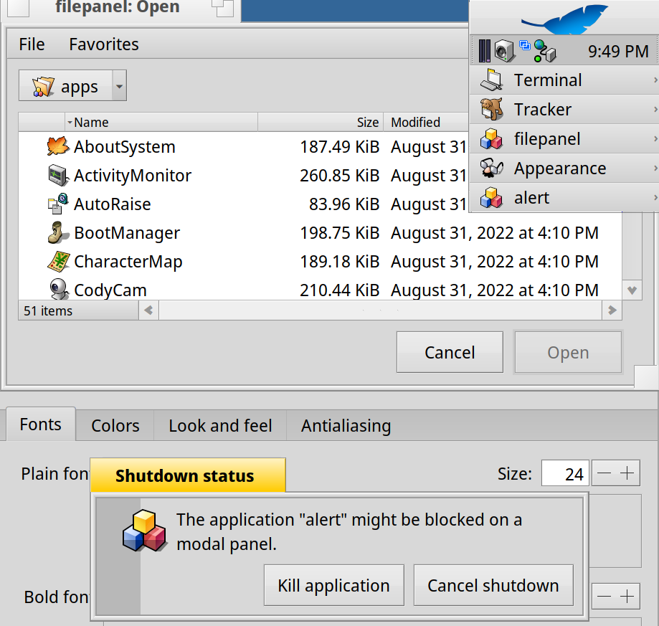Click the ProcessController bars tray icon
This screenshot has height=626, width=659.
click(x=485, y=51)
